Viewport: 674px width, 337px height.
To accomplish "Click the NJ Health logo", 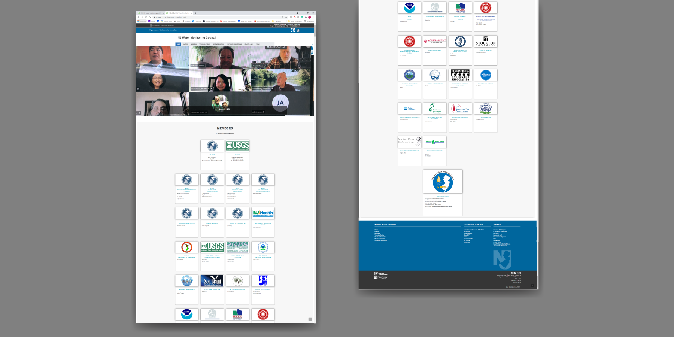I will point(263,213).
